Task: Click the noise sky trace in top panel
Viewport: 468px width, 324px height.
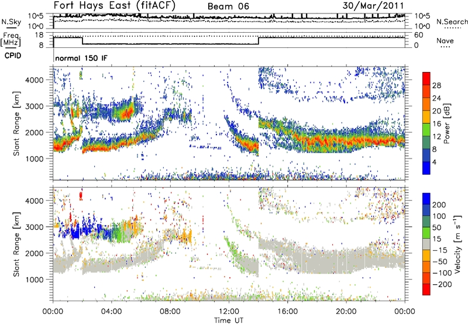Action: click(229, 18)
